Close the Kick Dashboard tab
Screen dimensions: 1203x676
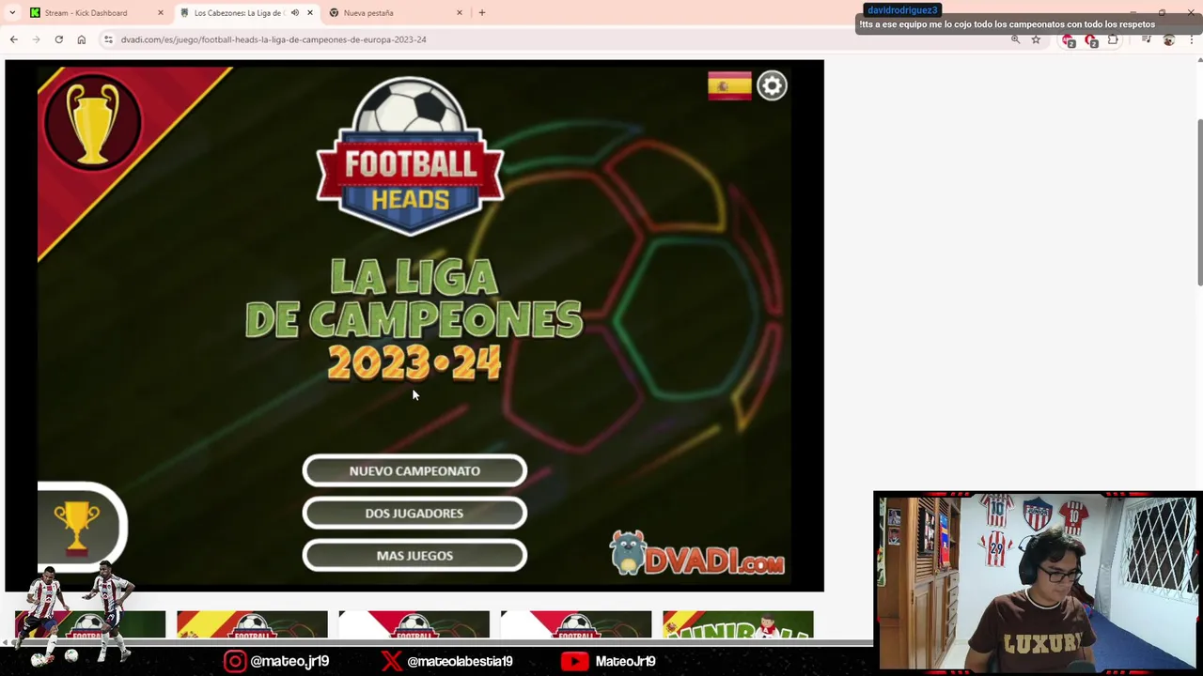160,13
